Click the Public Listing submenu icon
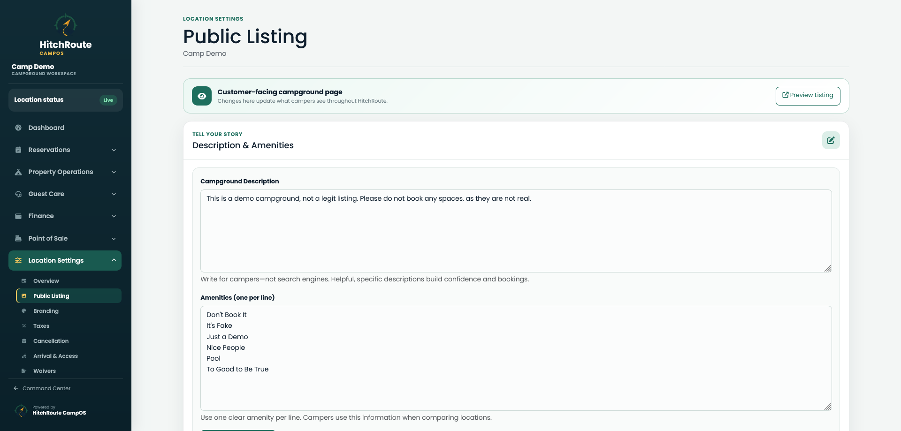Image resolution: width=901 pixels, height=431 pixels. (x=24, y=296)
